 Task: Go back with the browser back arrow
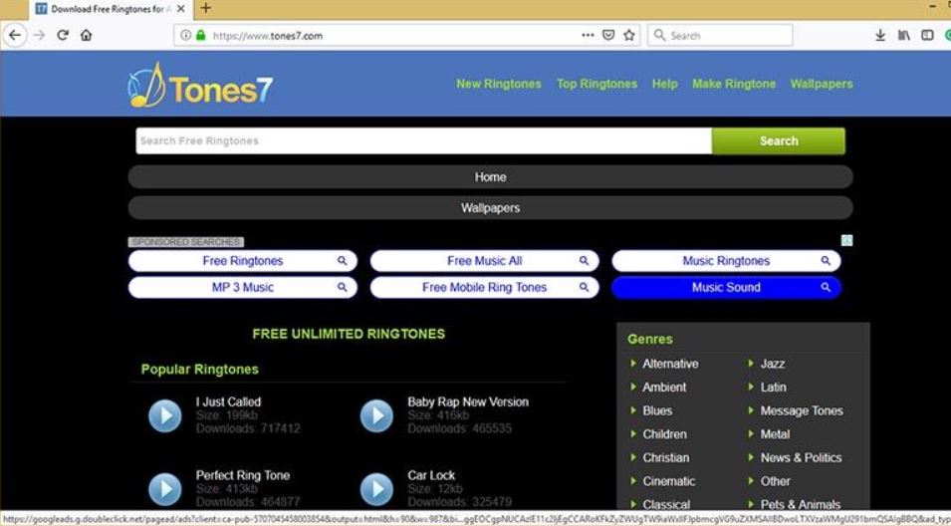[x=15, y=35]
